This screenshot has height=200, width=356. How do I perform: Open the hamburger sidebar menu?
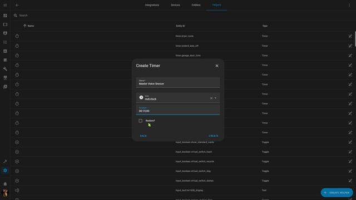(x=5, y=5)
